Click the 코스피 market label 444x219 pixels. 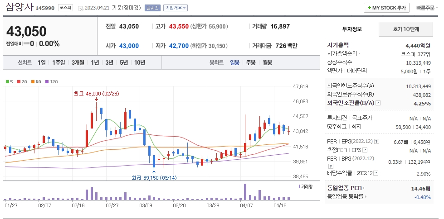tap(66, 8)
